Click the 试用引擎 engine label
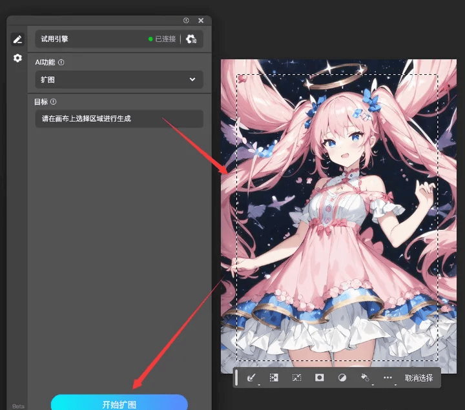This screenshot has width=465, height=410. [x=54, y=39]
